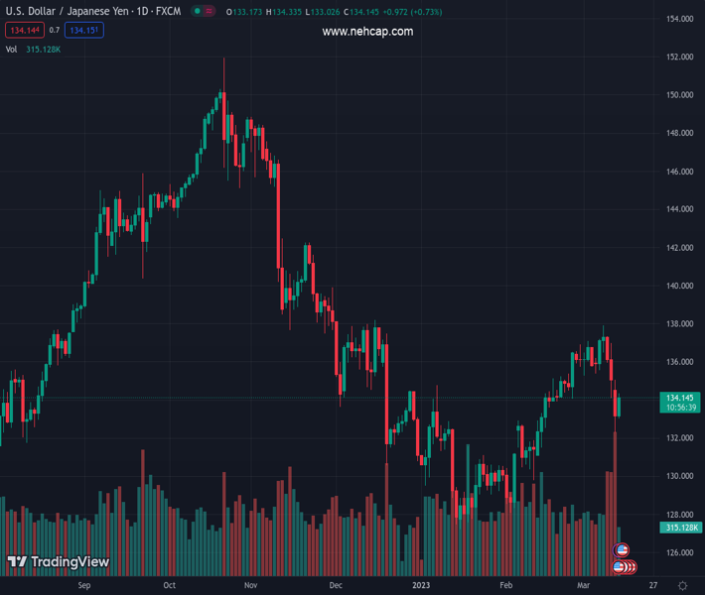Image resolution: width=705 pixels, height=595 pixels.
Task: Select the Vol indicator label
Action: (12, 49)
